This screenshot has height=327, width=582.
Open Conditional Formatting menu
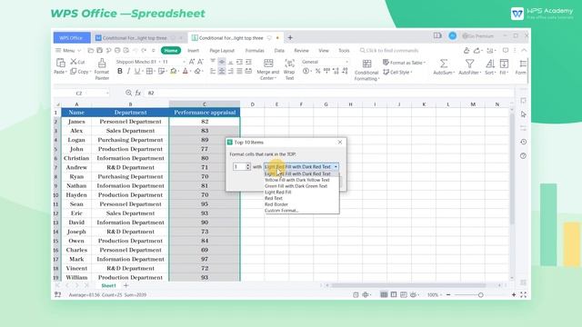click(366, 70)
